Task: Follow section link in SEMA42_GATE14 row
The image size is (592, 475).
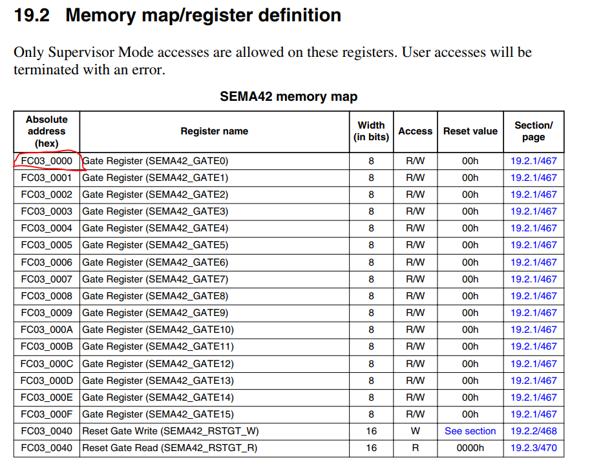Action: coord(533,397)
